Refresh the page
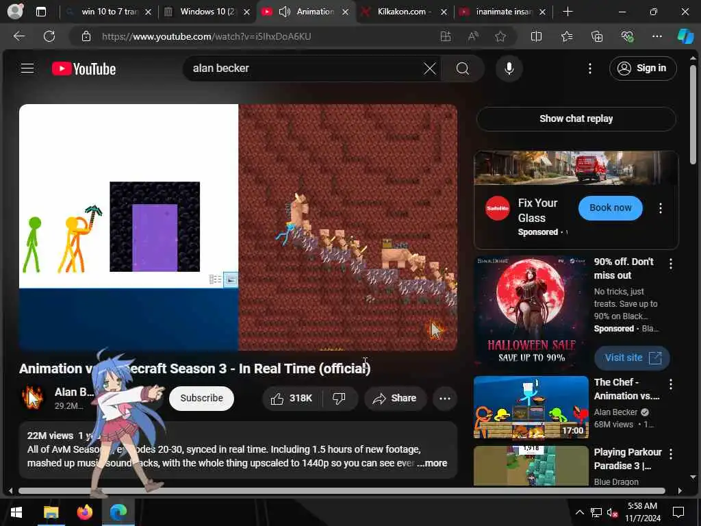Screen dimensions: 701x526 click(49, 36)
